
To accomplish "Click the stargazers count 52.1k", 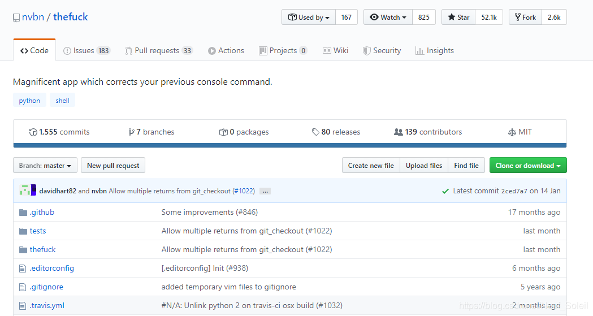I will (x=489, y=18).
